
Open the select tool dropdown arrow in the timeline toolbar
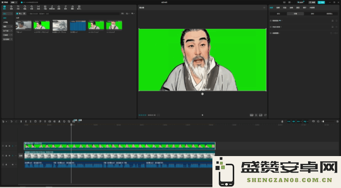[x=6, y=122]
